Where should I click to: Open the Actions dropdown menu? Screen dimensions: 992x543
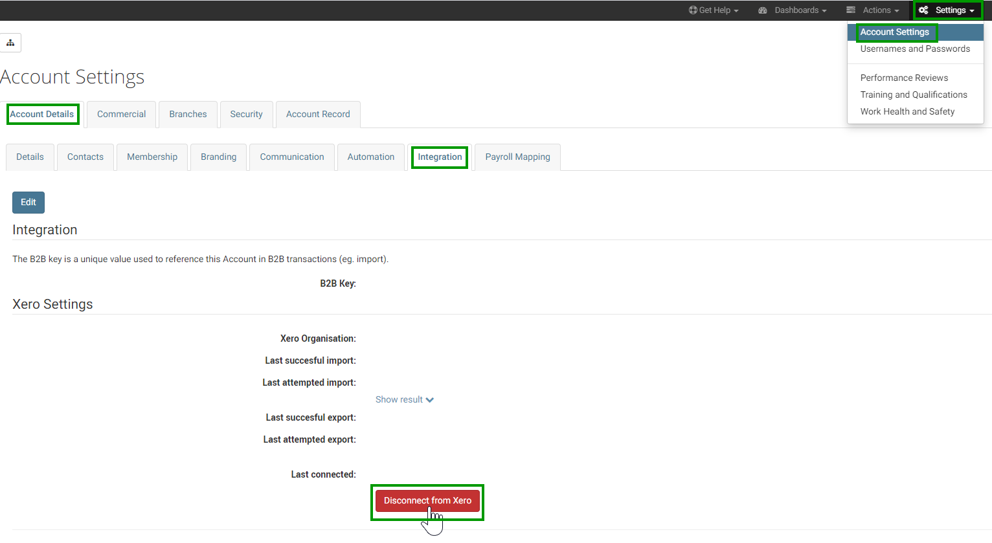coord(872,10)
